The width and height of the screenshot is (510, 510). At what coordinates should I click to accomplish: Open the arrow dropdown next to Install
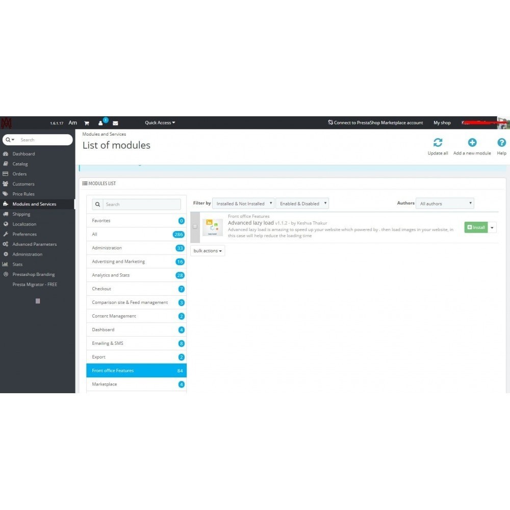click(x=492, y=227)
